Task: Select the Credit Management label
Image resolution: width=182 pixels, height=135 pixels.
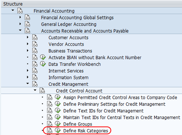Action: pos(68,84)
